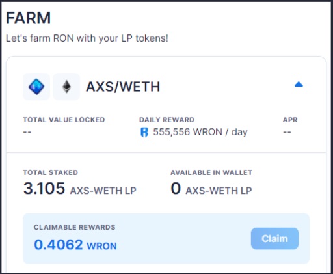Click the Total Staked label
The width and height of the screenshot is (333, 274).
[x=51, y=172]
